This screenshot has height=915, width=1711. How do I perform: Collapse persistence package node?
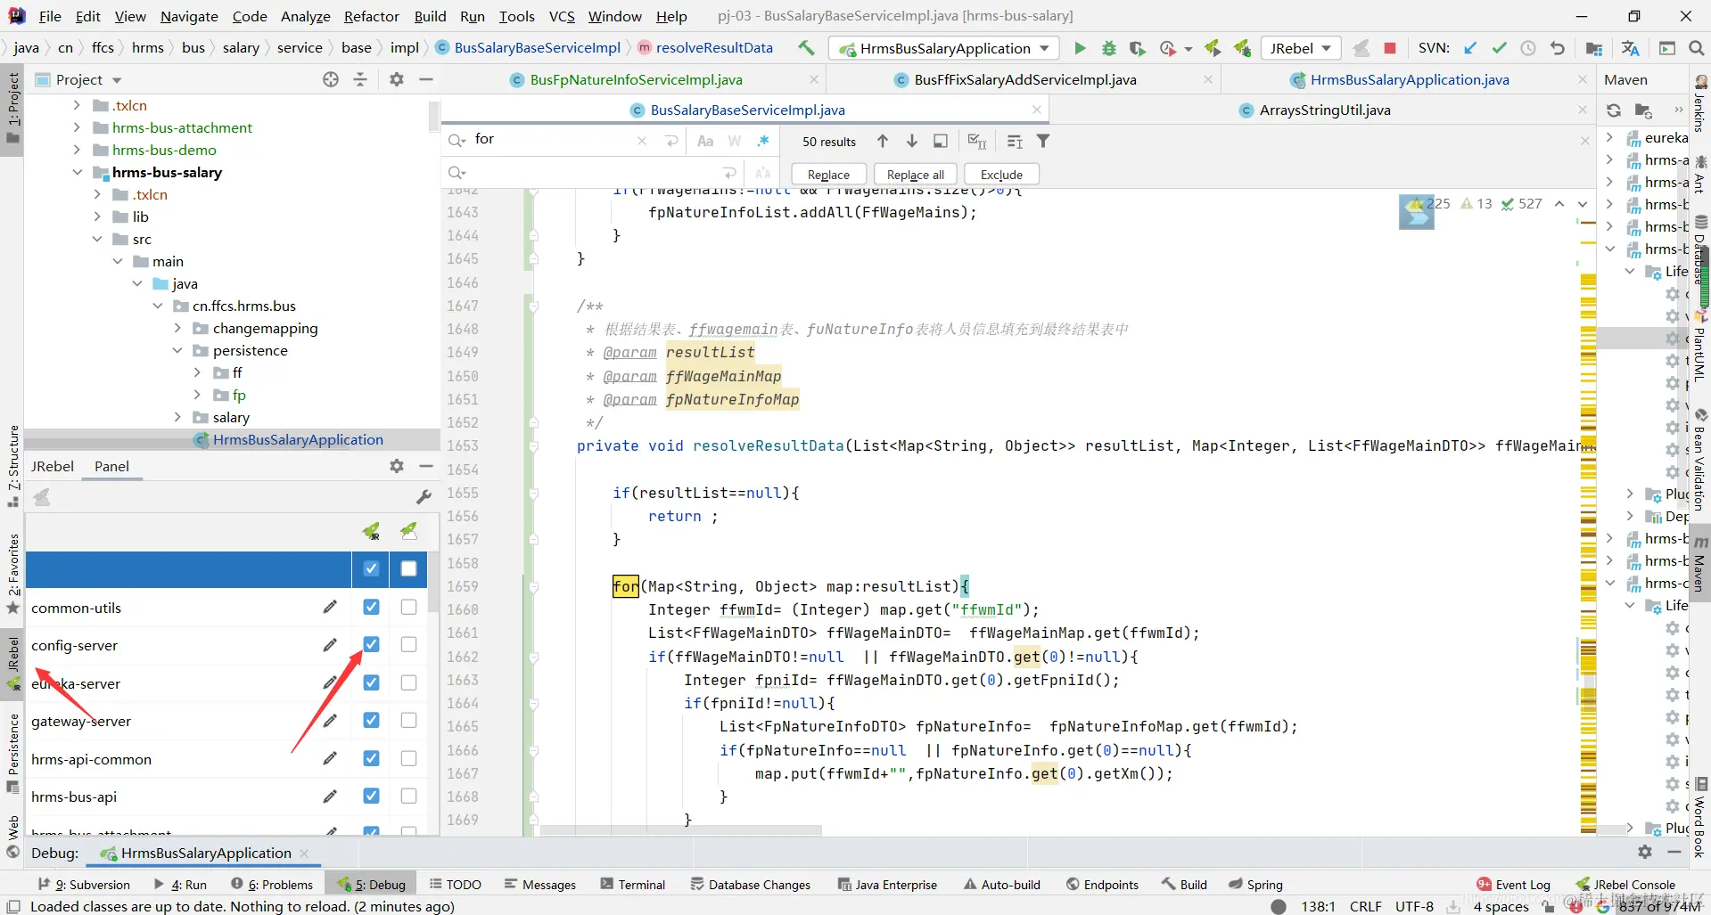177,350
